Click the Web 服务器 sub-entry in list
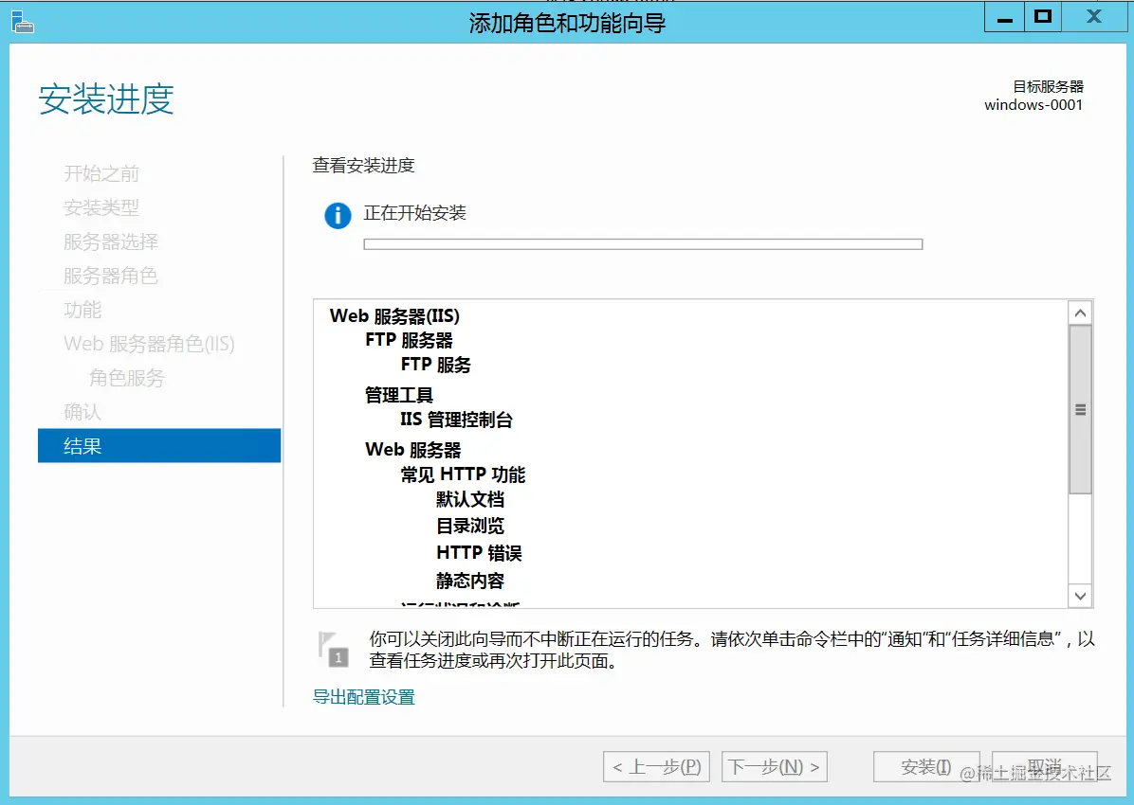 click(x=413, y=450)
